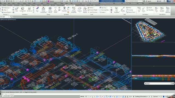Open the Water Points tool

pos(56,10)
